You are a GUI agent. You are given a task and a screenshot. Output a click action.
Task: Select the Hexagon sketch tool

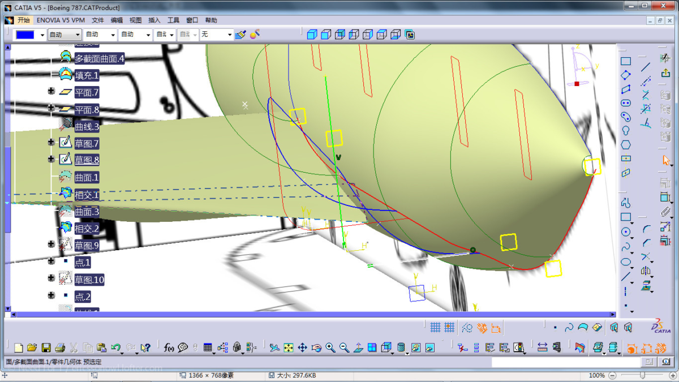(626, 145)
